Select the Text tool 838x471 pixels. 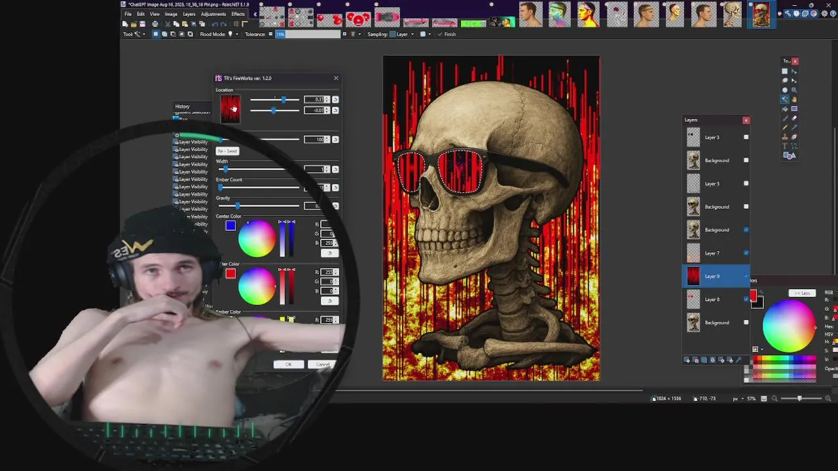785,146
